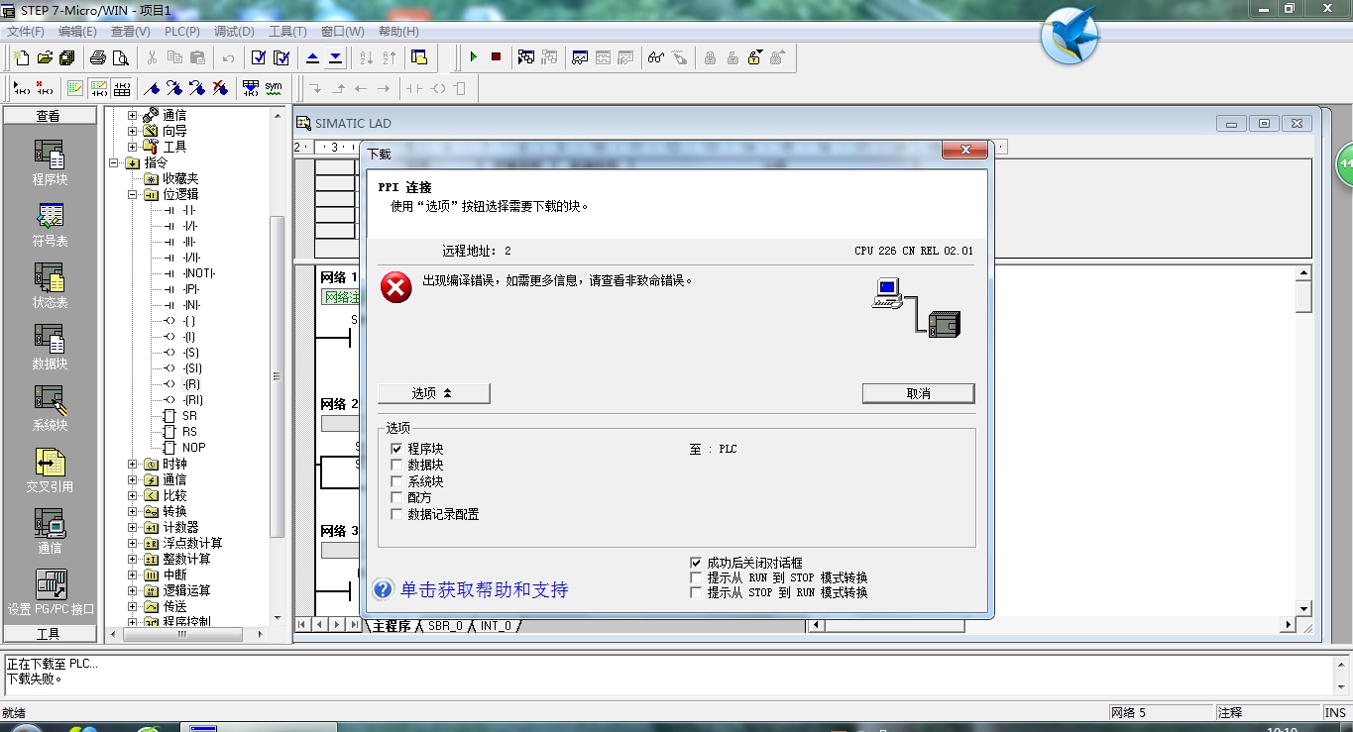Open 程序块 in the 查看 navigation bar
Screen dimensions: 1353x732
pyautogui.click(x=49, y=163)
